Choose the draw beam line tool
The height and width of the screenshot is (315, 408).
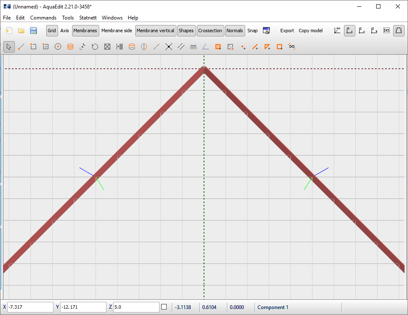[x=21, y=47]
